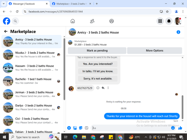Open Windows Start menu
This screenshot has height=140, width=187.
click(x=4, y=137)
